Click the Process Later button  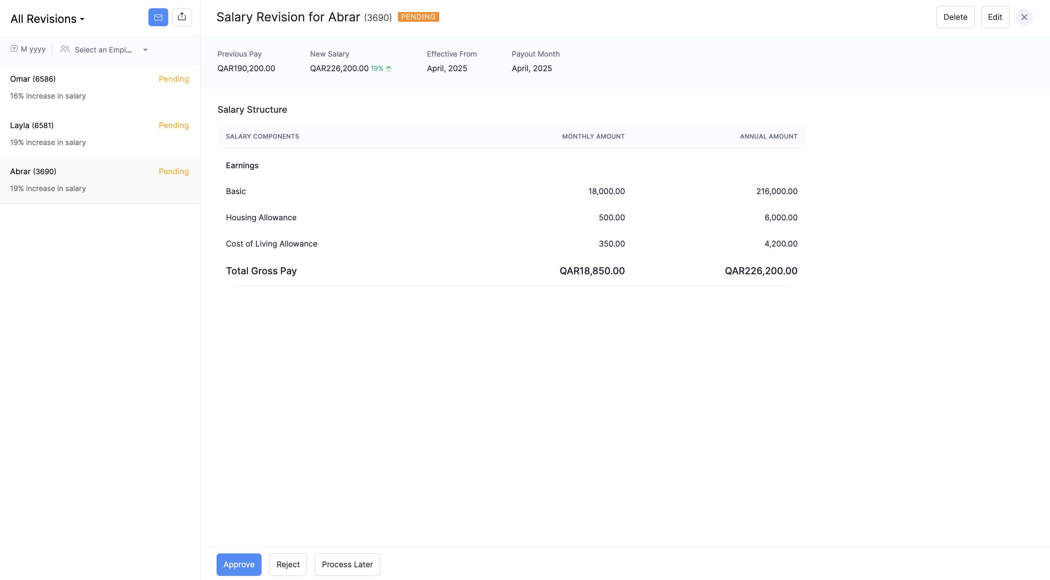[x=347, y=564]
